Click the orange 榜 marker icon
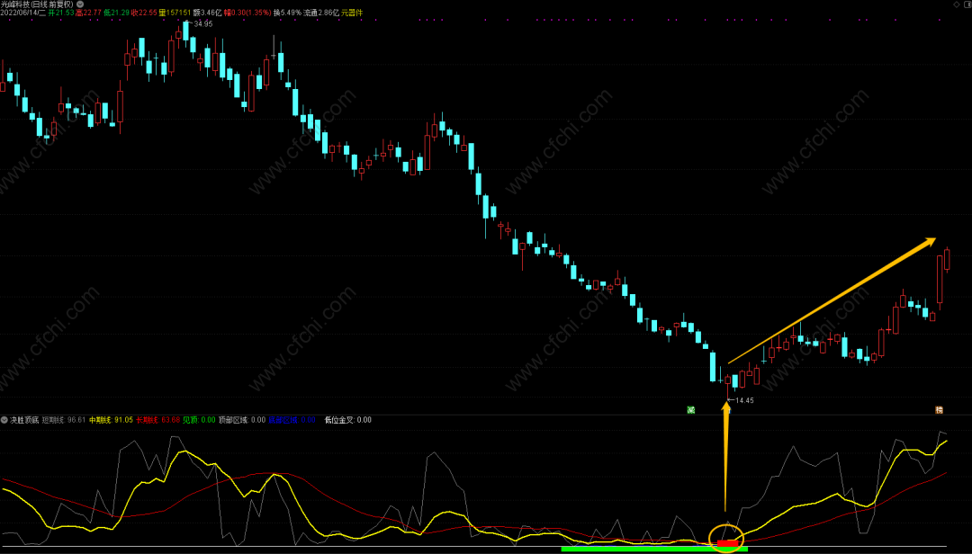The height and width of the screenshot is (554, 972). [x=939, y=409]
